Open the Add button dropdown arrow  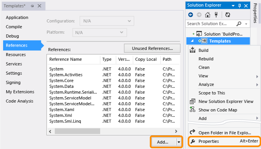(x=179, y=142)
